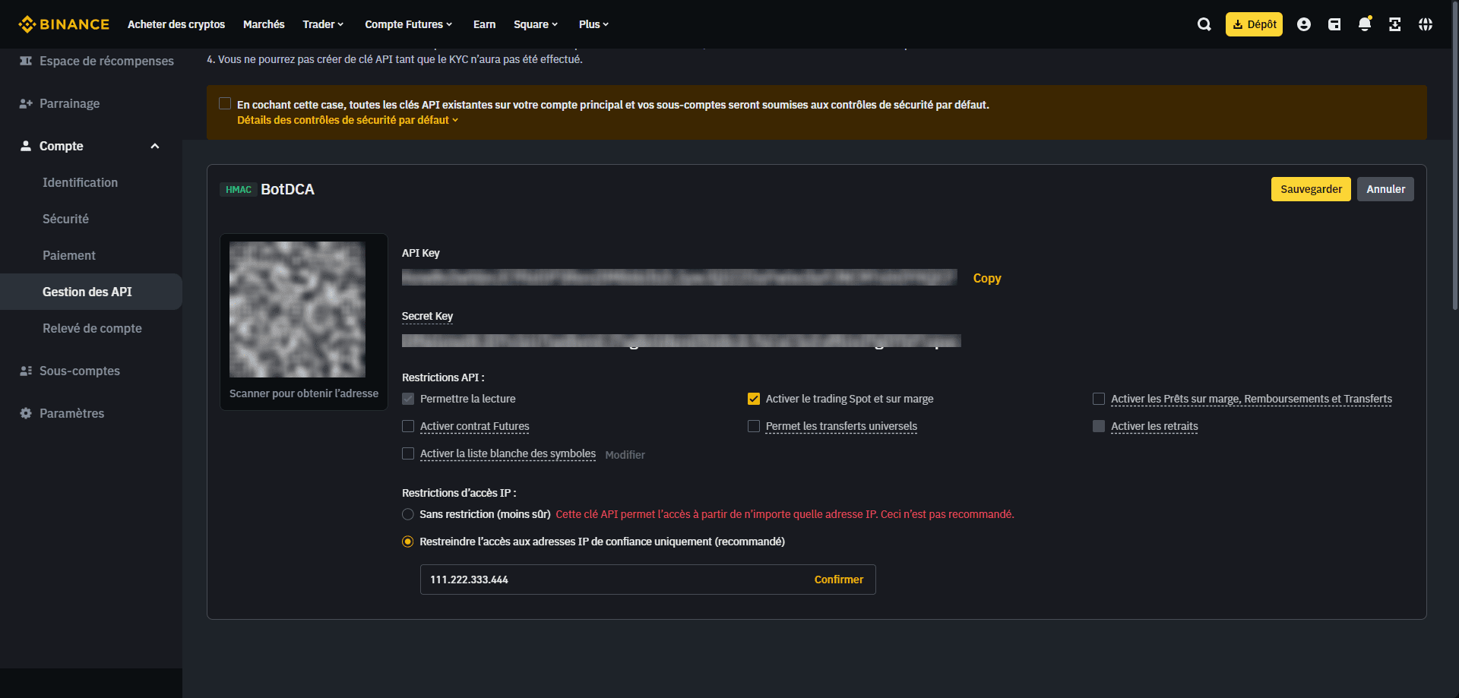Open the wallet icon in header

pyautogui.click(x=1334, y=24)
